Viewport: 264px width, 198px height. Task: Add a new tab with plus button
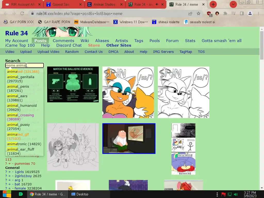[x=213, y=4]
